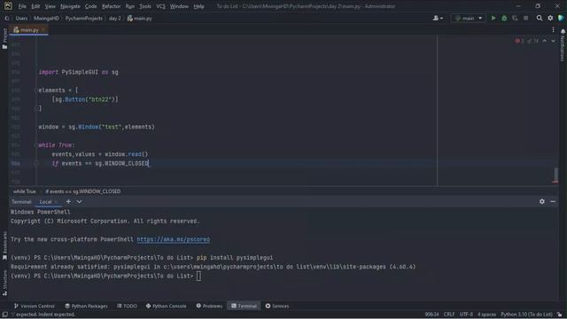Open Version Control tool window
This screenshot has width=567, height=319.
tap(35, 306)
